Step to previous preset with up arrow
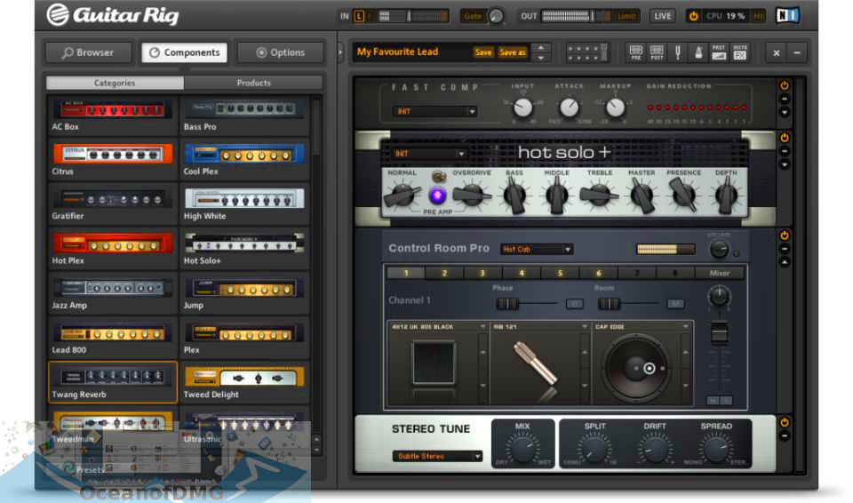Image resolution: width=853 pixels, height=503 pixels. 541,47
